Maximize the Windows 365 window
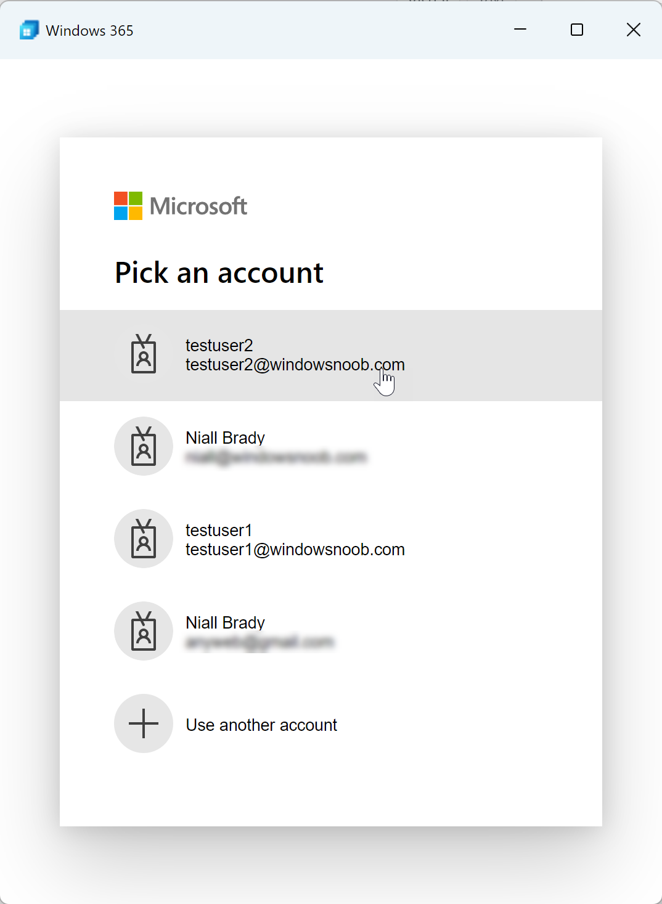This screenshot has height=904, width=662. [x=577, y=30]
